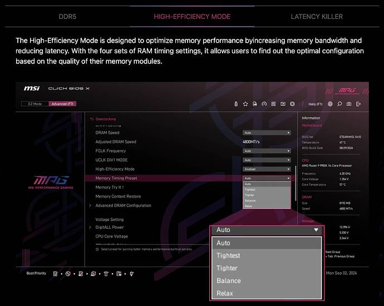384x306 pixels.
Task: Open the LATENCY KILLER tab
Action: (x=317, y=17)
